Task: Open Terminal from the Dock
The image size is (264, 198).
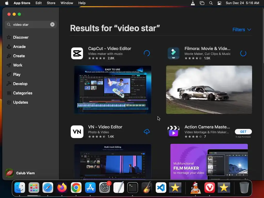Action: click(x=133, y=188)
